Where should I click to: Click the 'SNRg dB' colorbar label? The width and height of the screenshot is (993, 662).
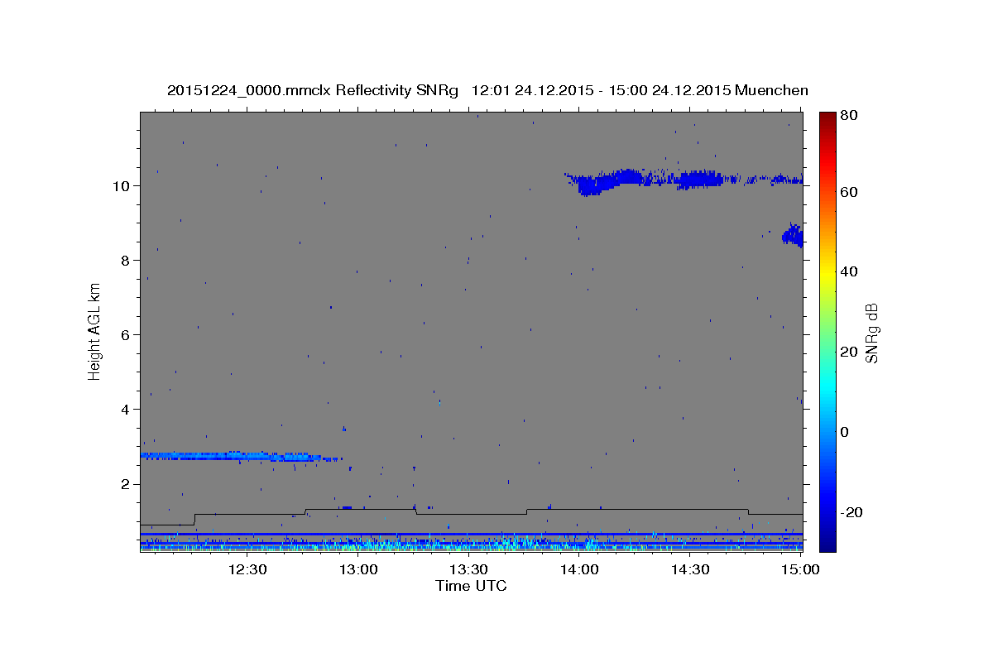[871, 333]
